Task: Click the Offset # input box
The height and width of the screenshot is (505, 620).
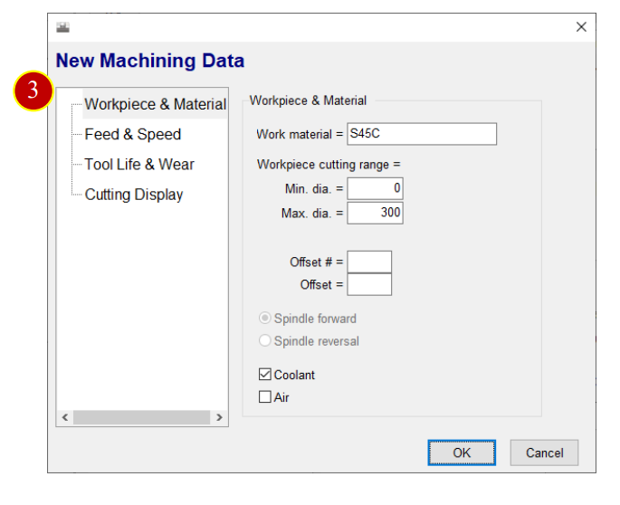Action: click(369, 262)
